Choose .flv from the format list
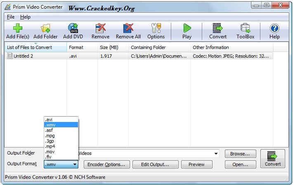The width and height of the screenshot is (293, 185). point(61,157)
